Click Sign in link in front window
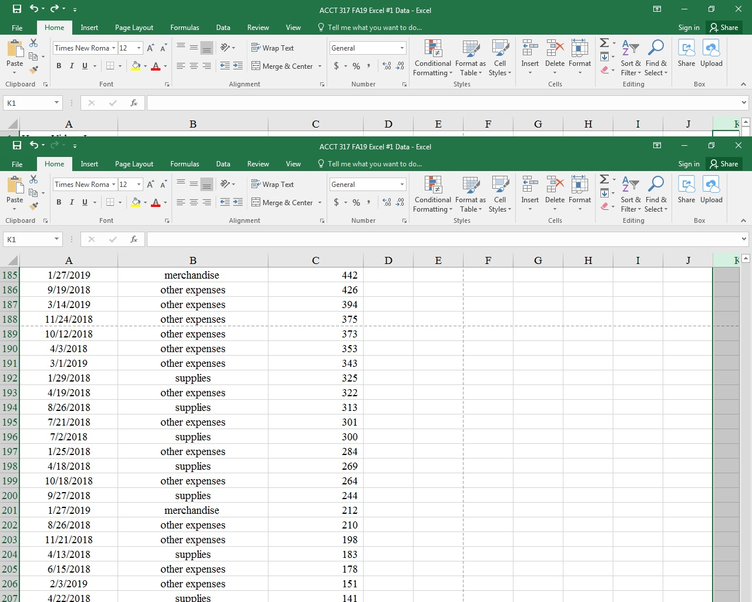This screenshot has width=752, height=602. 689,164
